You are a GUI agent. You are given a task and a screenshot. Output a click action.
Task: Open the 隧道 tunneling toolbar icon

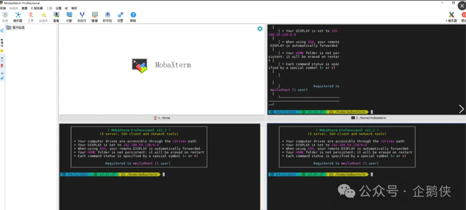click(94, 17)
